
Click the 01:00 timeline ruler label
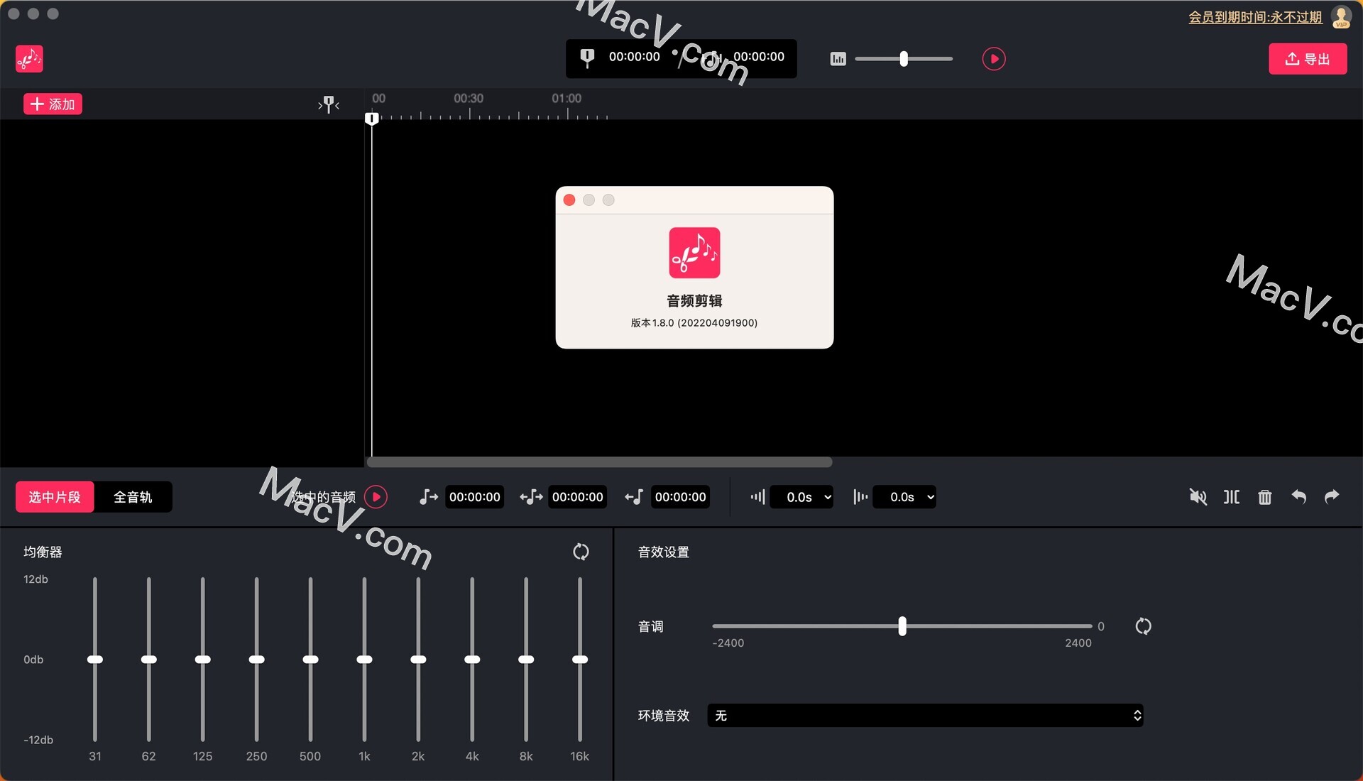pos(566,99)
